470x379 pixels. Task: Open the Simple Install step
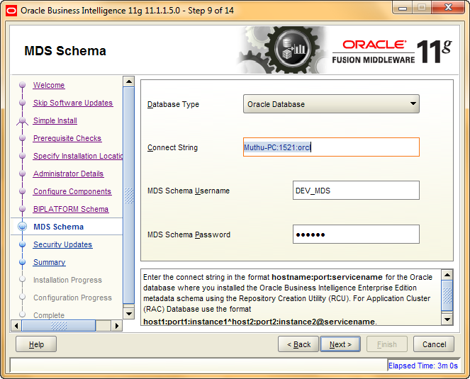[55, 120]
